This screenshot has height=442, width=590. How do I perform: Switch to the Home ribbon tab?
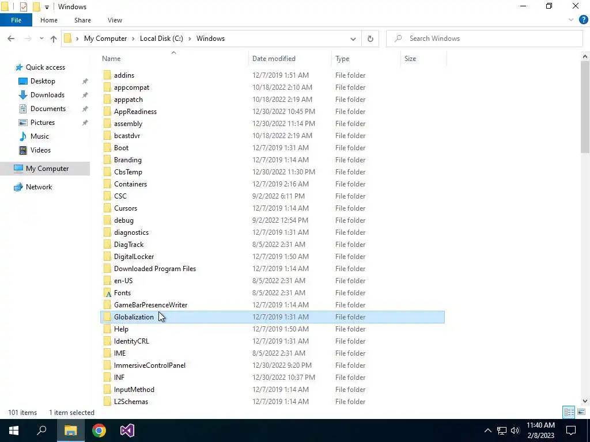pos(49,20)
